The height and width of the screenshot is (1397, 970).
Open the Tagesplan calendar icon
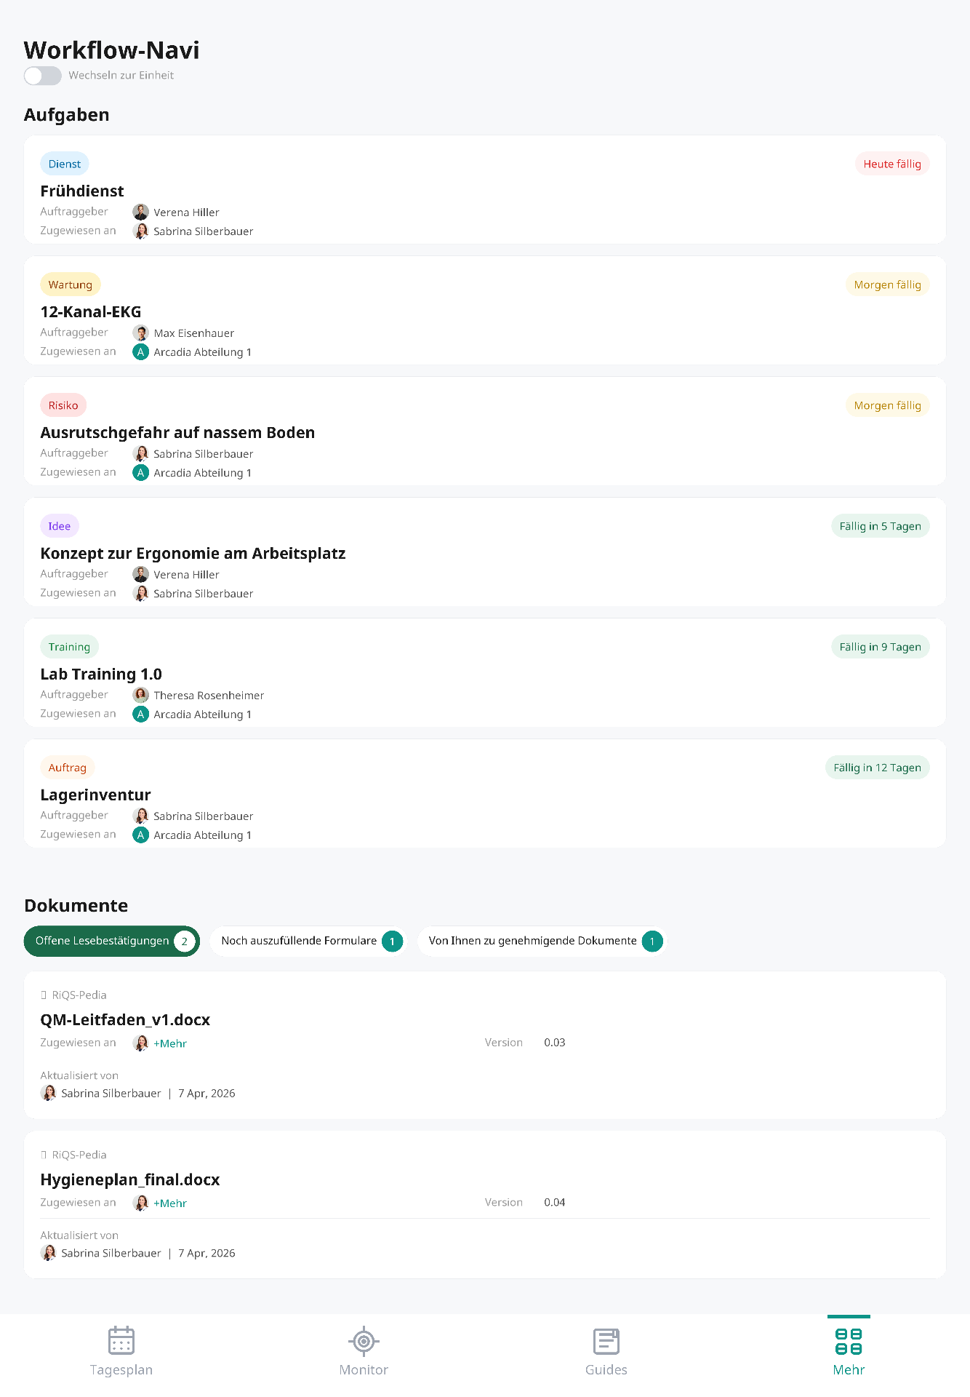pyautogui.click(x=121, y=1340)
